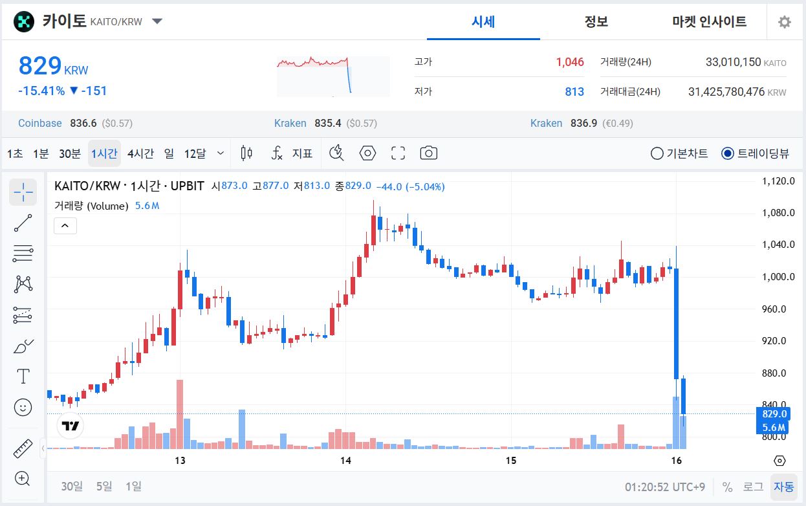Select the trend line drawing tool
The width and height of the screenshot is (806, 506).
[23, 223]
